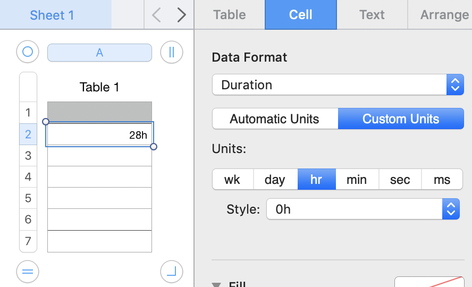The width and height of the screenshot is (472, 287).
Task: Toggle the ms duration unit
Action: click(442, 180)
